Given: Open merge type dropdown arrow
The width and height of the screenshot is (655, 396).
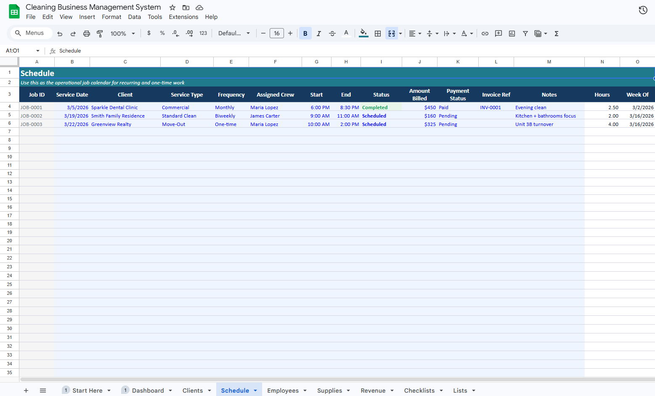Looking at the screenshot, I should (x=400, y=34).
